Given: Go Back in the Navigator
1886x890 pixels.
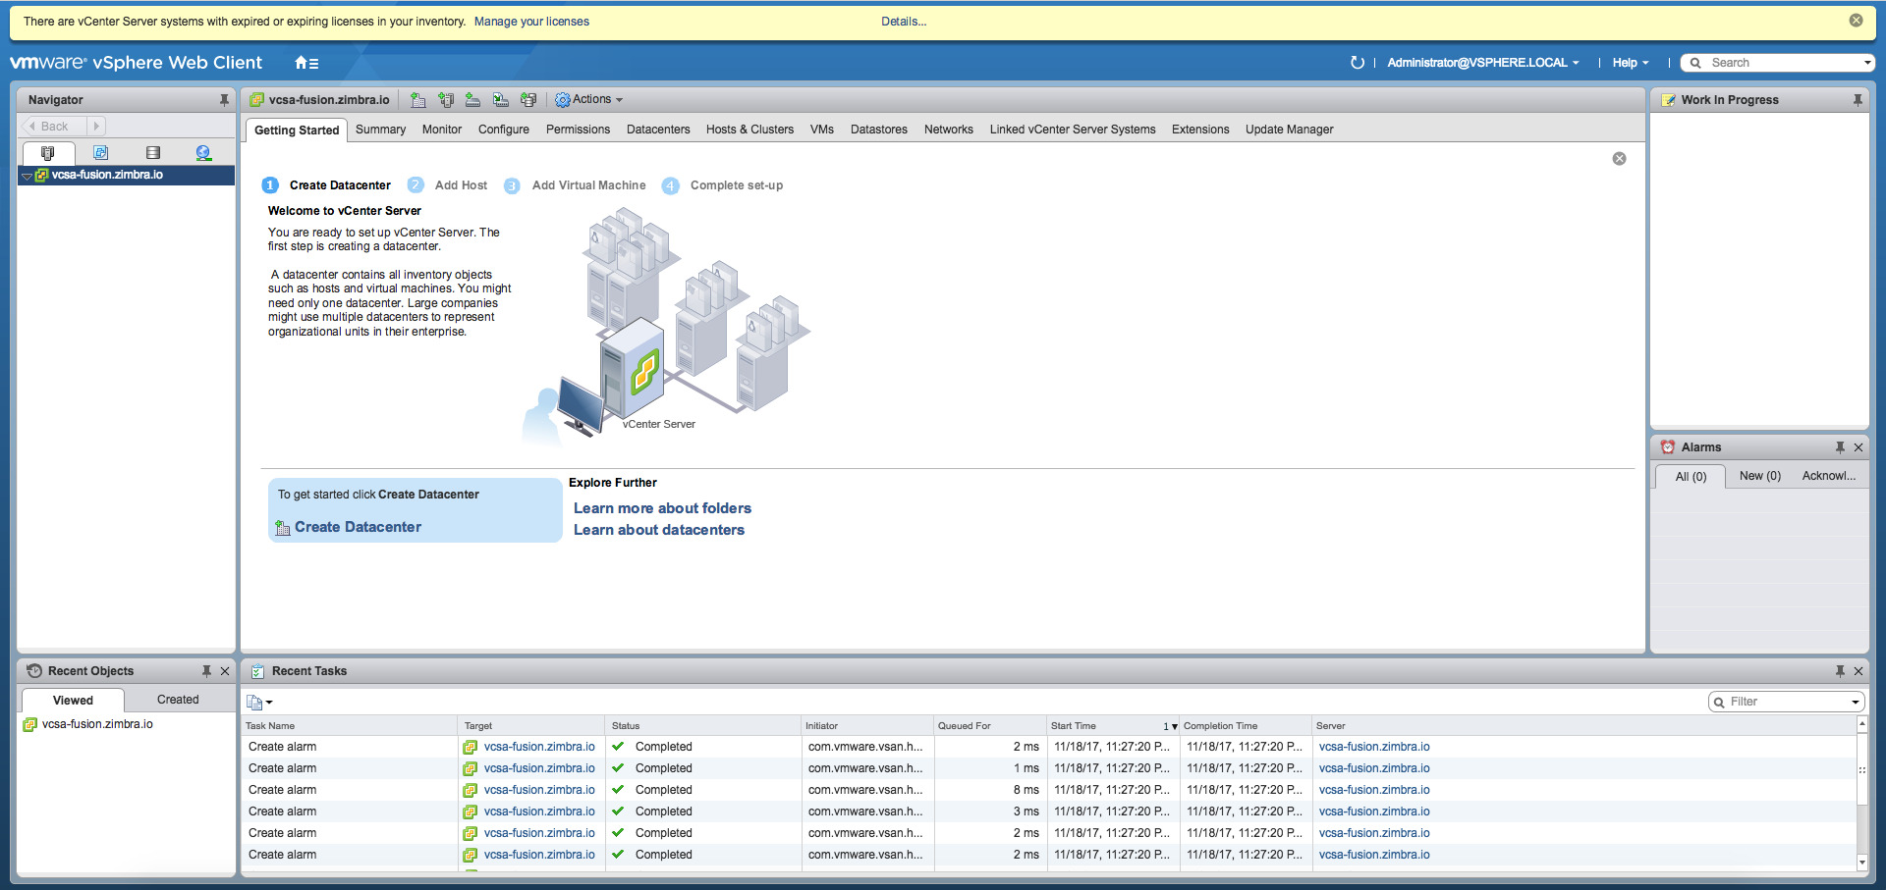Looking at the screenshot, I should 54,127.
